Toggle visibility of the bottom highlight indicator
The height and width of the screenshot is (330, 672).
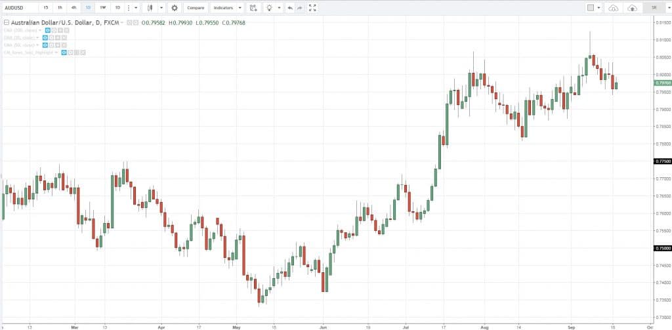pyautogui.click(x=64, y=52)
